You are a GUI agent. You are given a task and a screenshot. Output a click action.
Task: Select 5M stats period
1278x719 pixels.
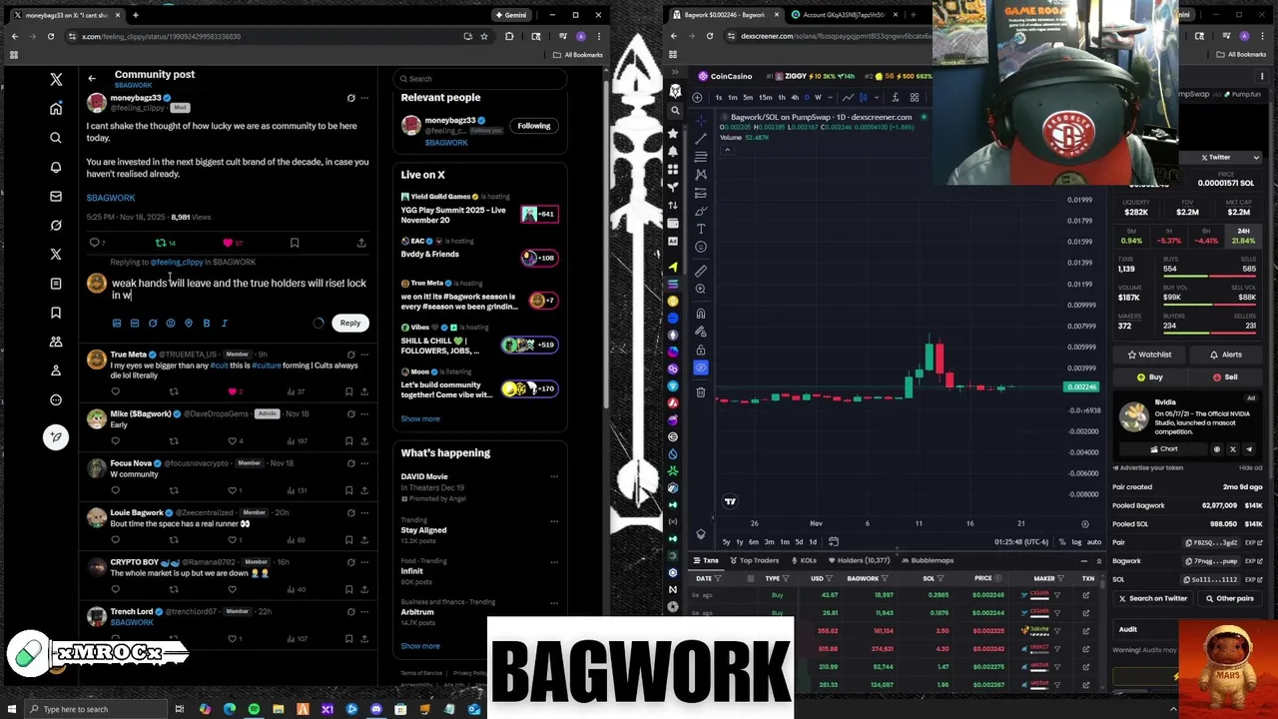(1131, 236)
